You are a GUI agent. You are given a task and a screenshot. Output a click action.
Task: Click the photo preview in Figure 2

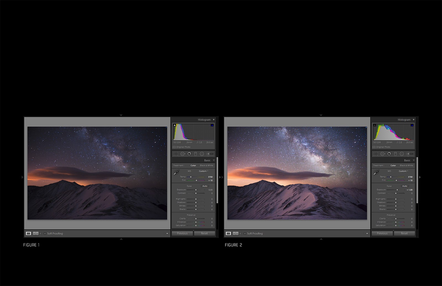click(x=297, y=173)
